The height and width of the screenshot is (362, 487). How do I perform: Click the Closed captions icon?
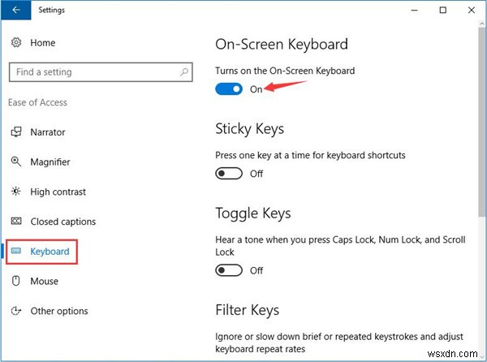point(15,222)
